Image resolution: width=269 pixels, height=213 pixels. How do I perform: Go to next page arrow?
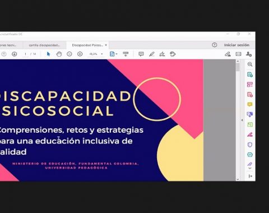(x=15, y=54)
